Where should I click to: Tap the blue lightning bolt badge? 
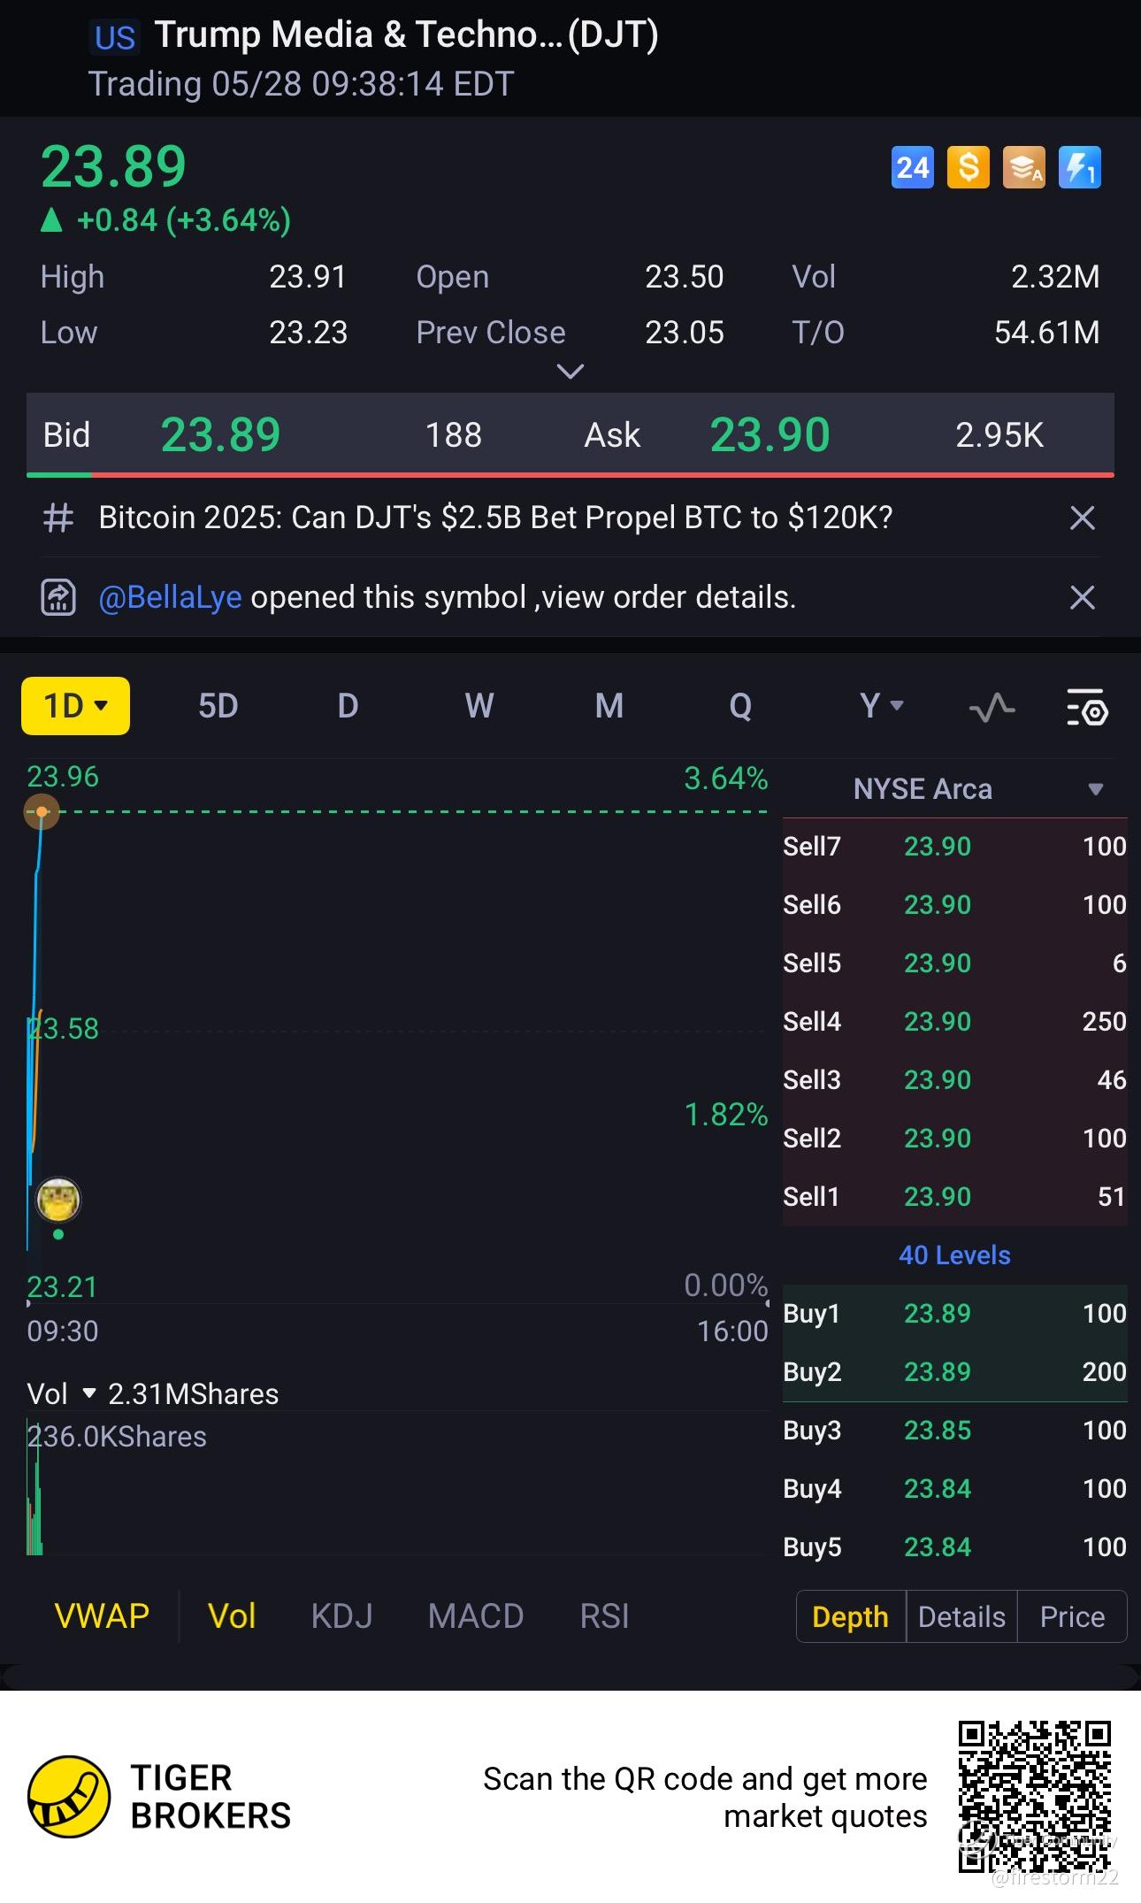(1080, 167)
